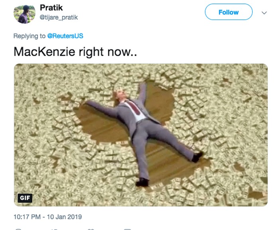Select the 'MacKenzie right now..' tweet text
Image resolution: width=279 pixels, height=230 pixels.
[x=75, y=52]
